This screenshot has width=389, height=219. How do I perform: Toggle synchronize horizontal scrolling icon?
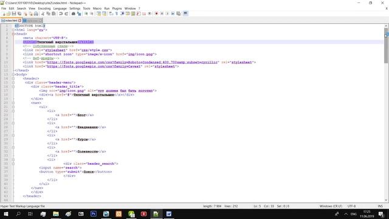click(x=104, y=13)
